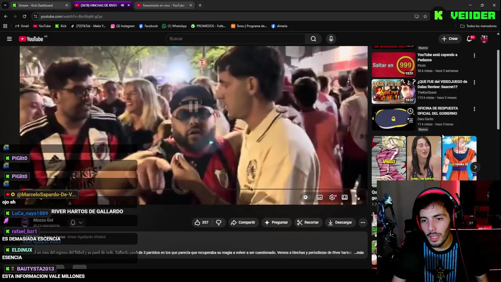Open the Facebook bookmark

[x=148, y=26]
